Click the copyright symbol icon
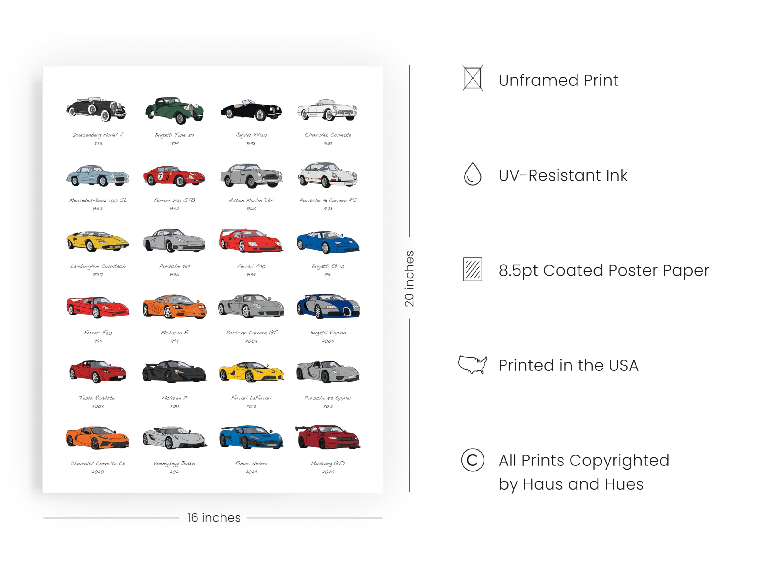Image resolution: width=760 pixels, height=570 pixels. [473, 460]
